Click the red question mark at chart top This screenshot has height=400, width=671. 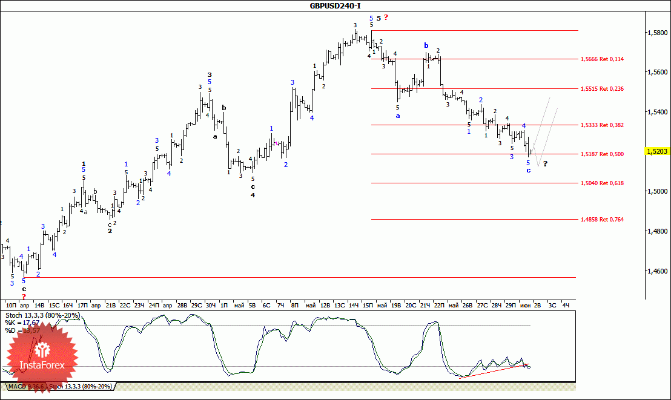click(386, 18)
